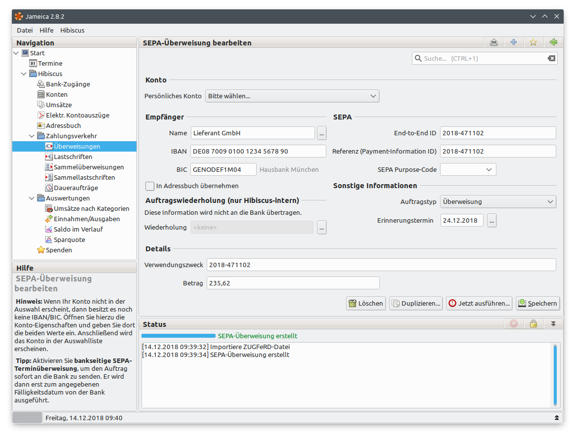The height and width of the screenshot is (436, 577).
Task: Click the Löschen button
Action: point(366,303)
